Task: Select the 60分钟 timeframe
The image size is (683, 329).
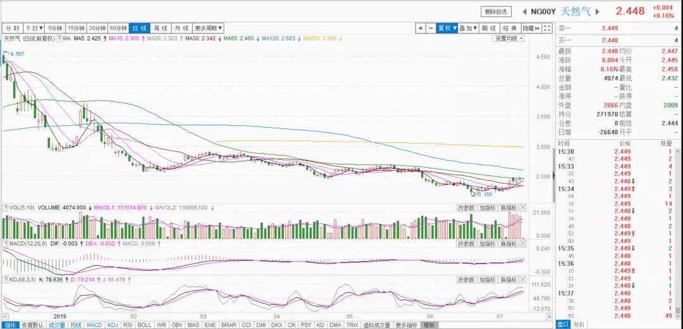Action: [x=118, y=28]
